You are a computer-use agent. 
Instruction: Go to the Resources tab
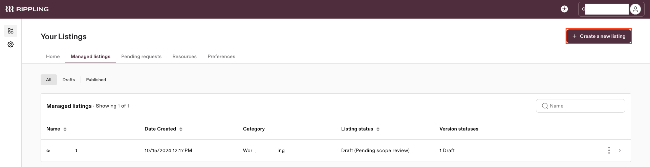click(x=185, y=56)
